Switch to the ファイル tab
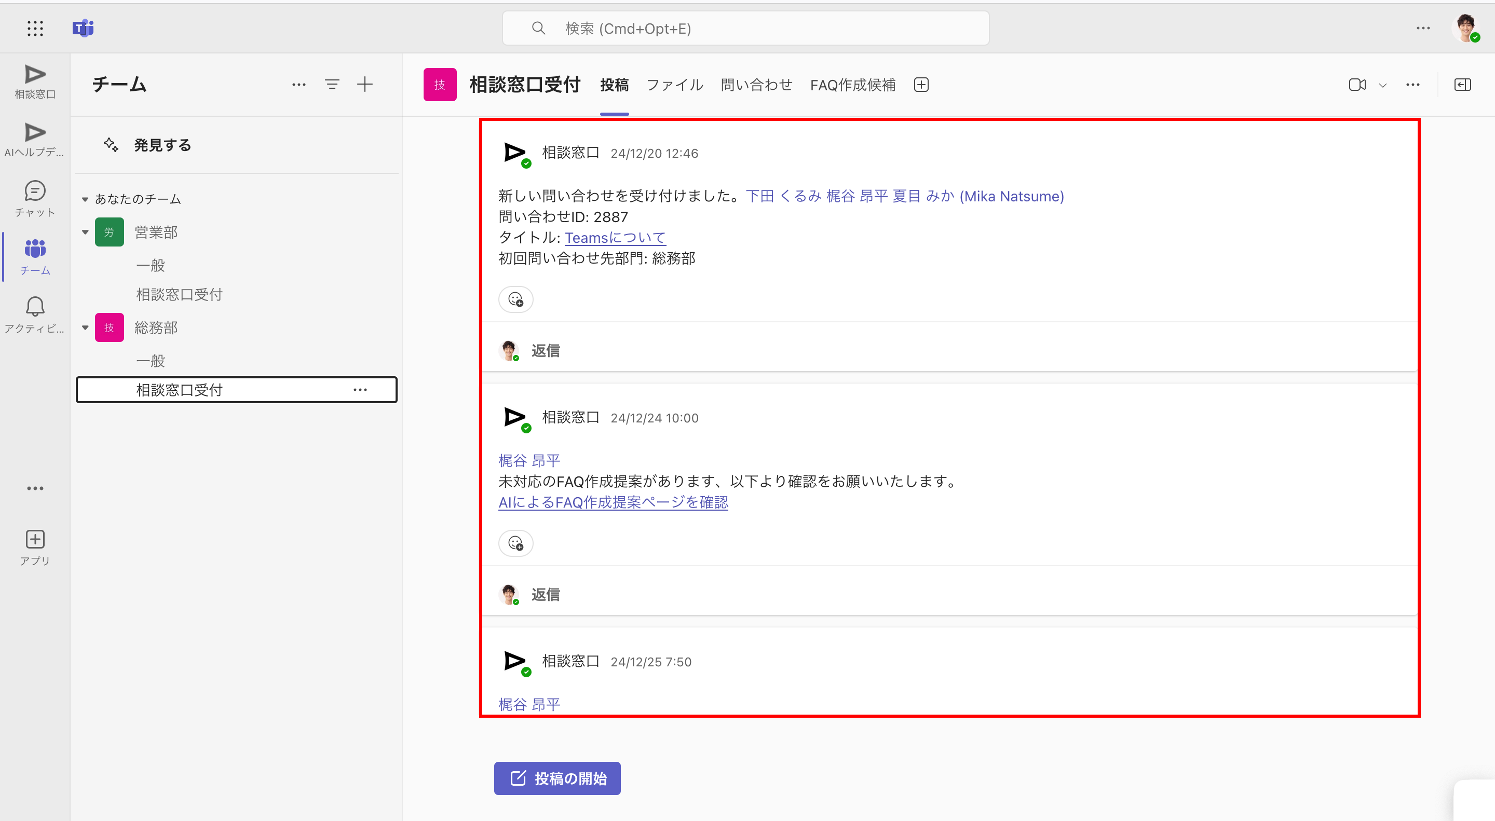This screenshot has height=821, width=1495. [x=674, y=85]
